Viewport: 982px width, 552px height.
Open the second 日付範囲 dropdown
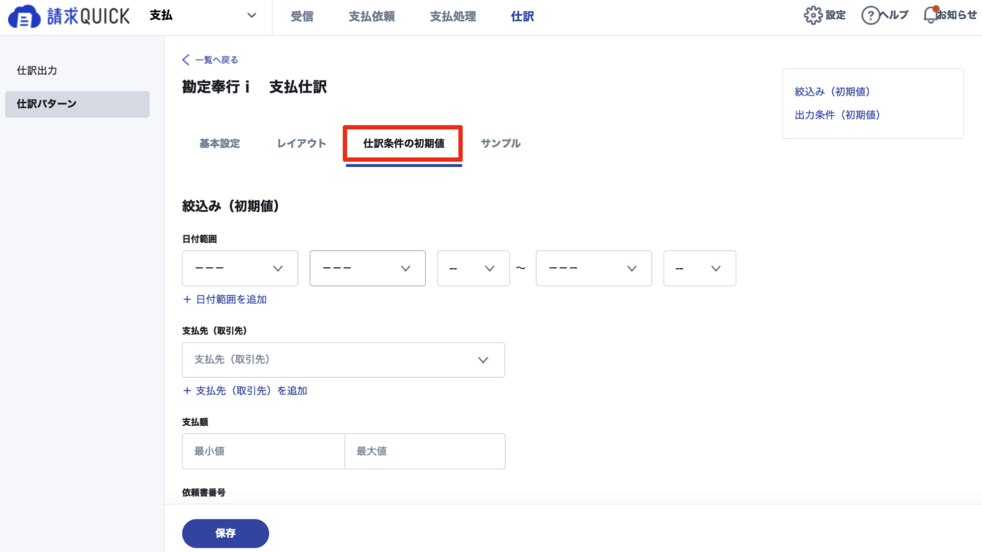(367, 268)
